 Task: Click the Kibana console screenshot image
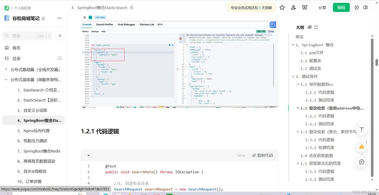click(180, 61)
